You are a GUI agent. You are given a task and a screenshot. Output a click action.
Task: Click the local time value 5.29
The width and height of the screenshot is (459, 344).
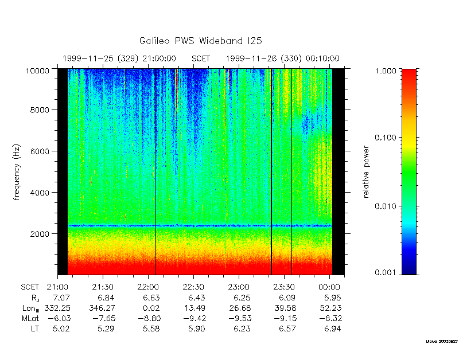point(106,329)
